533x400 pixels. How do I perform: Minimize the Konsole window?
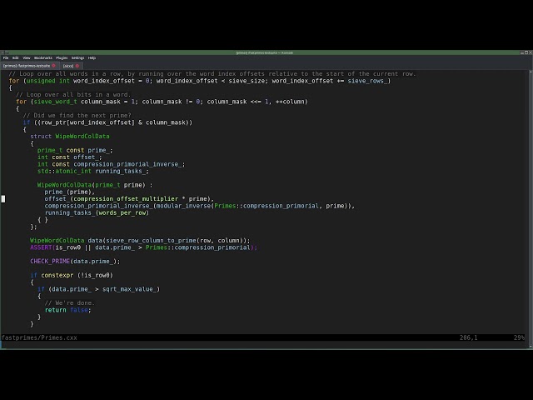pyautogui.click(x=522, y=52)
